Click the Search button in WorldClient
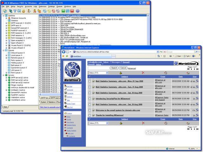Screen dimensions: 203x152 coord(114,68)
